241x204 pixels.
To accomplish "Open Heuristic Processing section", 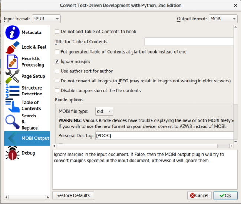I will click(x=27, y=62).
